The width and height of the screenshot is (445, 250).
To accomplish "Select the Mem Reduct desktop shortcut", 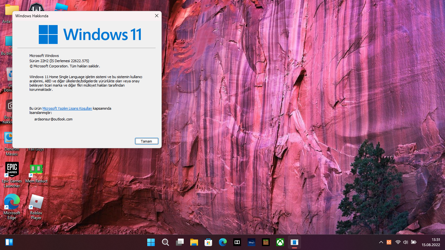I will (x=36, y=173).
